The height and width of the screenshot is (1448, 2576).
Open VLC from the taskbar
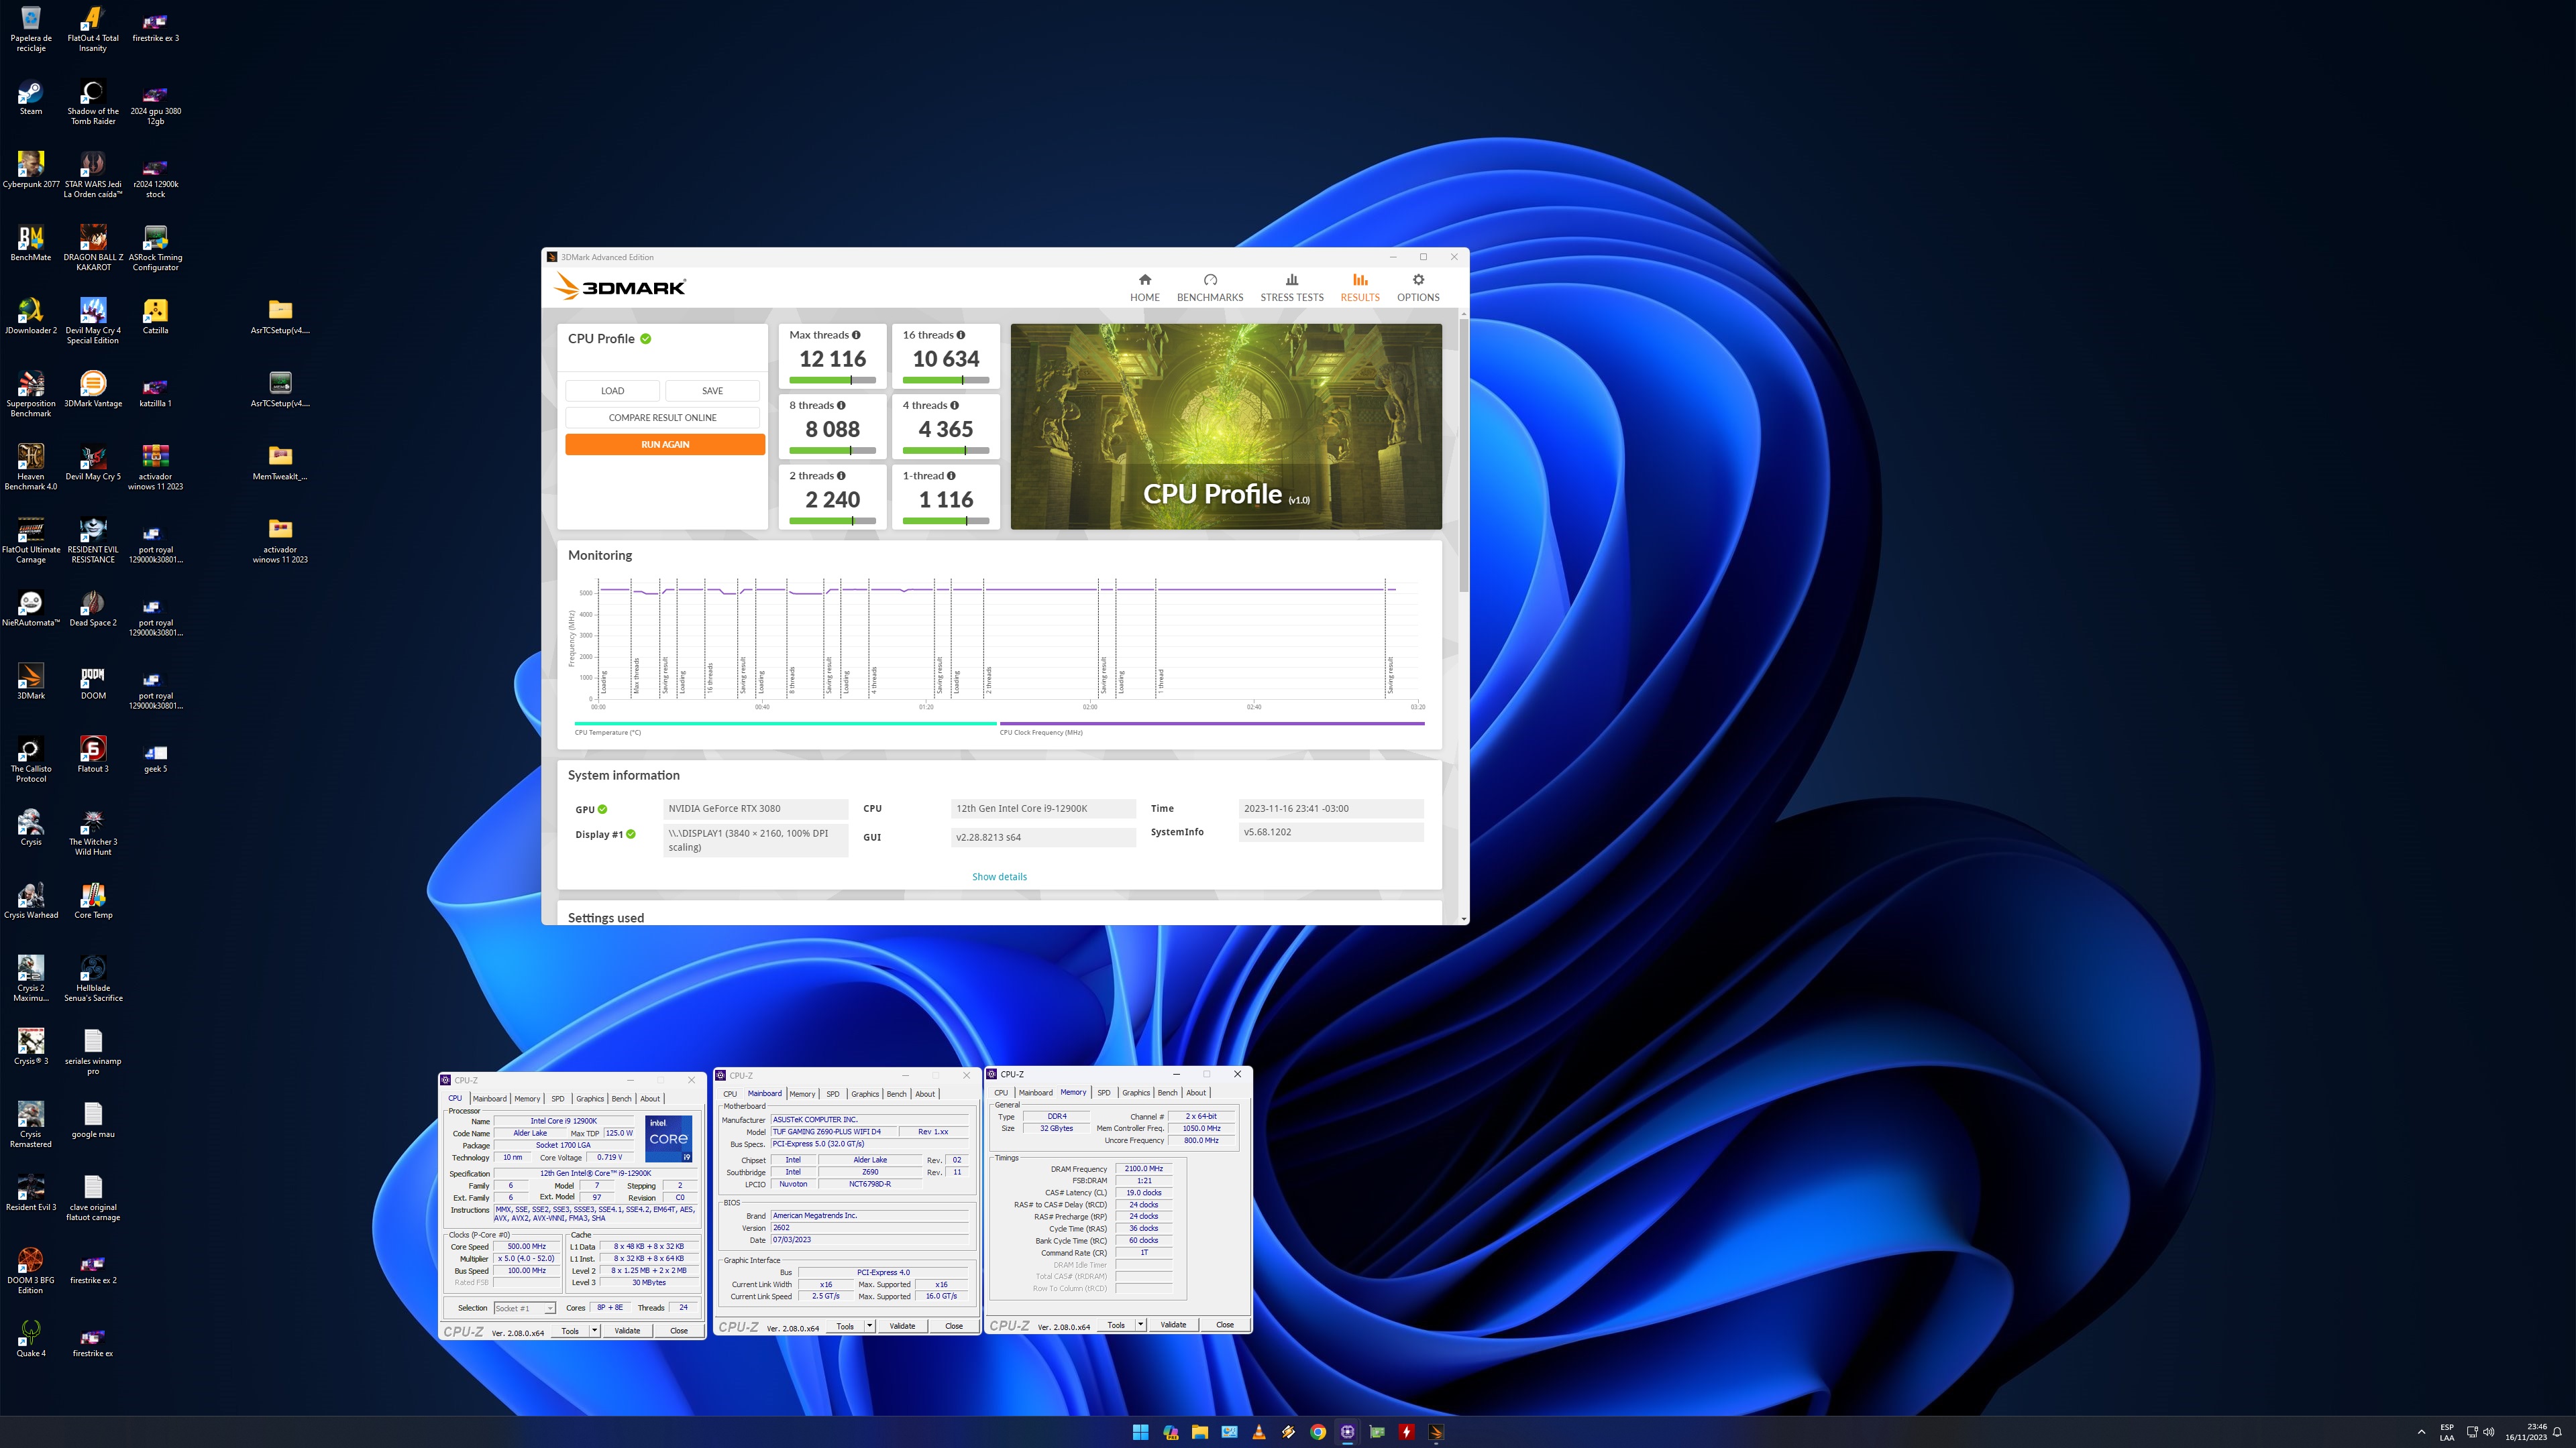coord(1259,1432)
